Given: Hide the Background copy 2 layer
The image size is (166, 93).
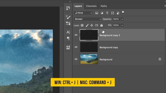Looking at the screenshot, I should [x=76, y=35].
